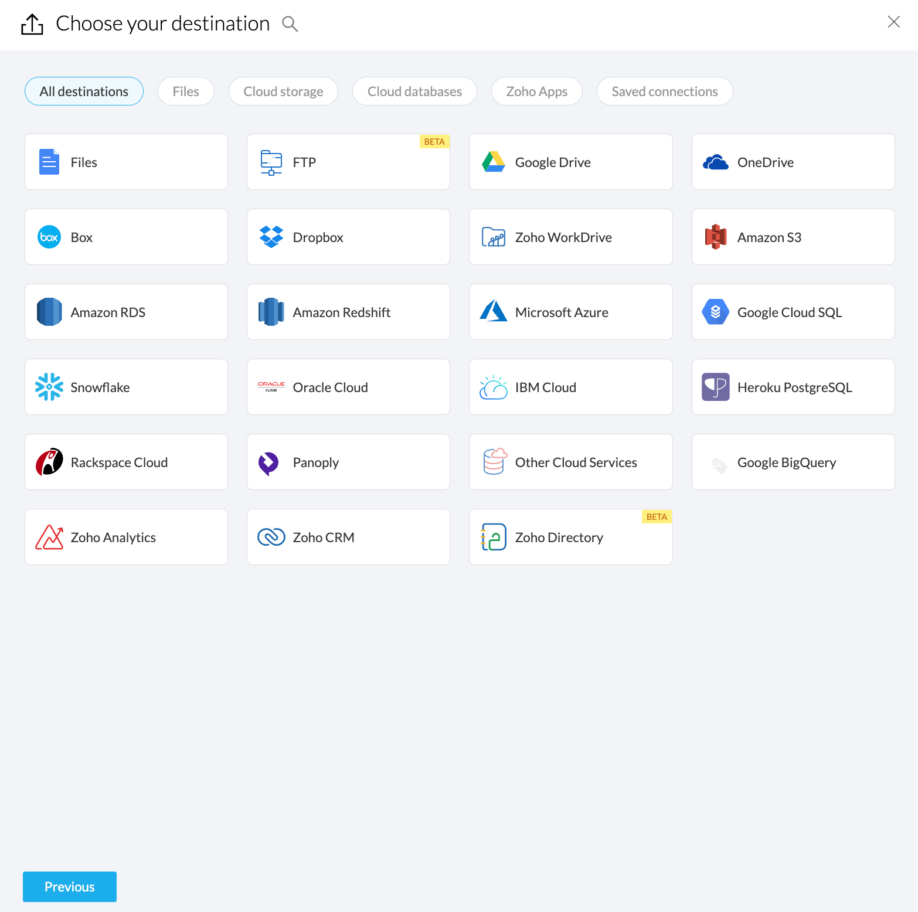Choose the OneDrive label
This screenshot has height=912, width=918.
pyautogui.click(x=766, y=162)
